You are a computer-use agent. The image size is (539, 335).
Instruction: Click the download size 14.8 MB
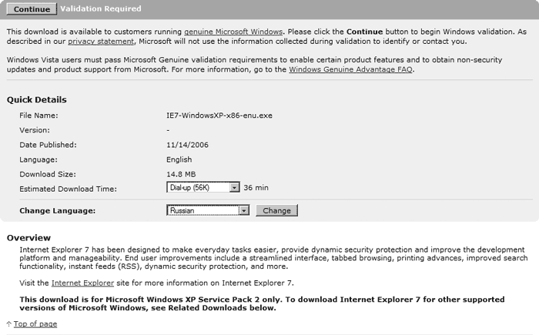point(181,174)
